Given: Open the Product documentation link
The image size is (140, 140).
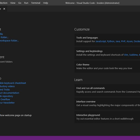Looking at the screenshot, I should coord(10,93).
